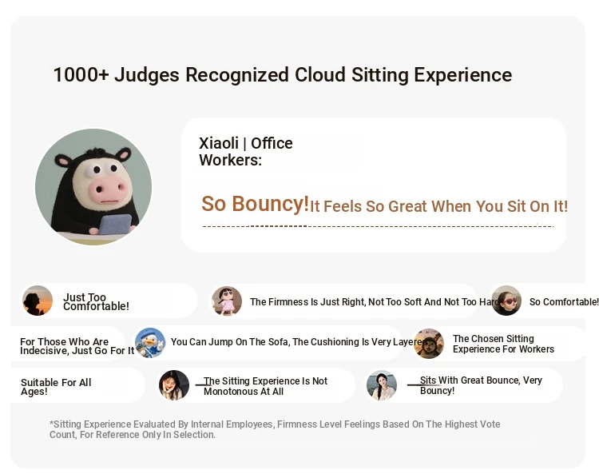Click the 1000+ Judges Recognized heading
Viewport: 599px width, 474px height.
tap(282, 75)
